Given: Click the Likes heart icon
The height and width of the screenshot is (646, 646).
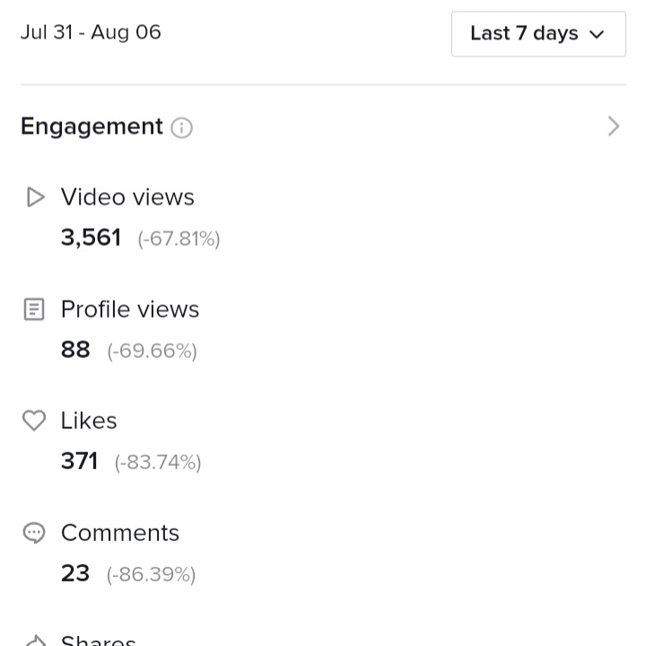Looking at the screenshot, I should pos(34,421).
